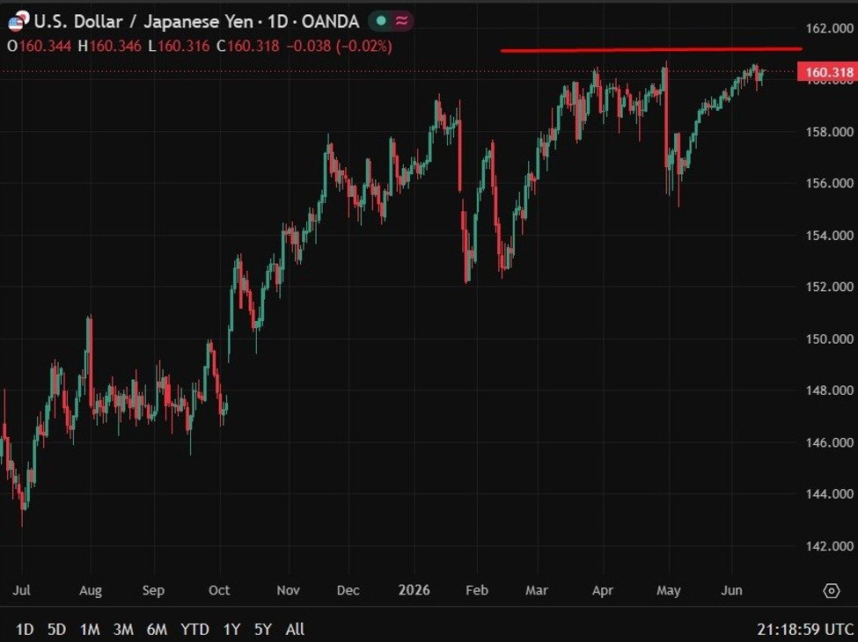Click the 162.000 price axis label
Viewport: 858px width, 642px height.
click(x=830, y=28)
